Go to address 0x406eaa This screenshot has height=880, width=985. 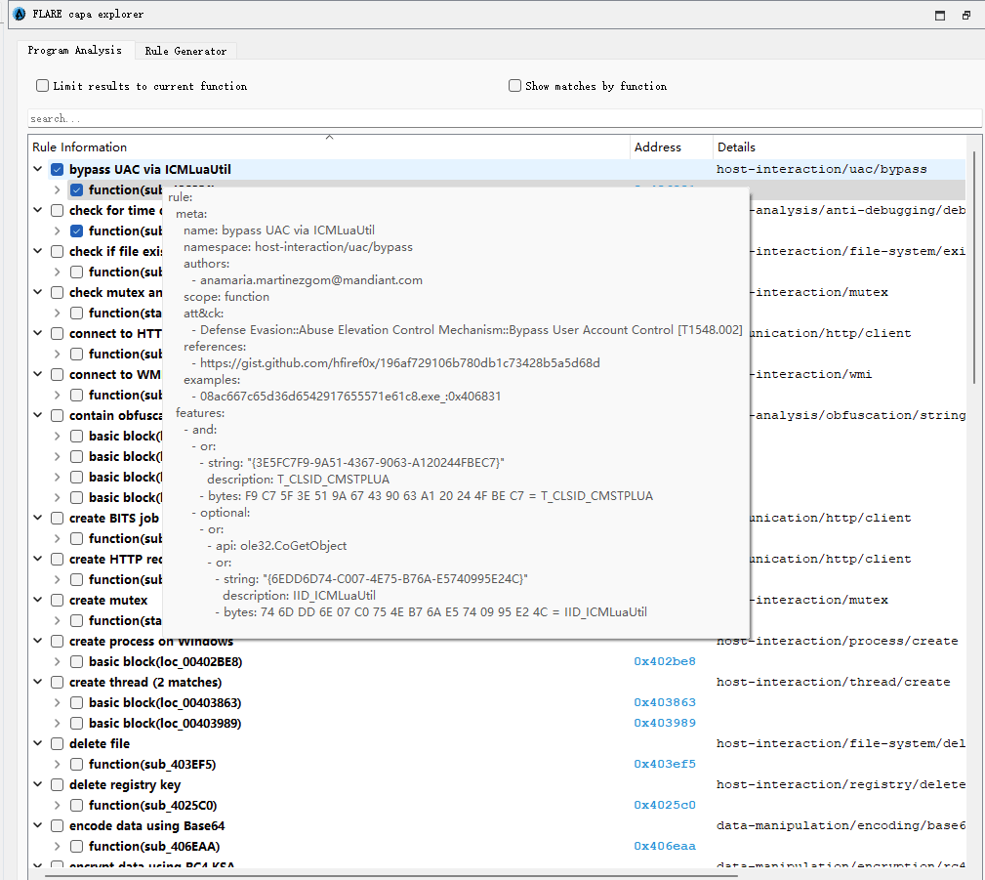pyautogui.click(x=665, y=846)
